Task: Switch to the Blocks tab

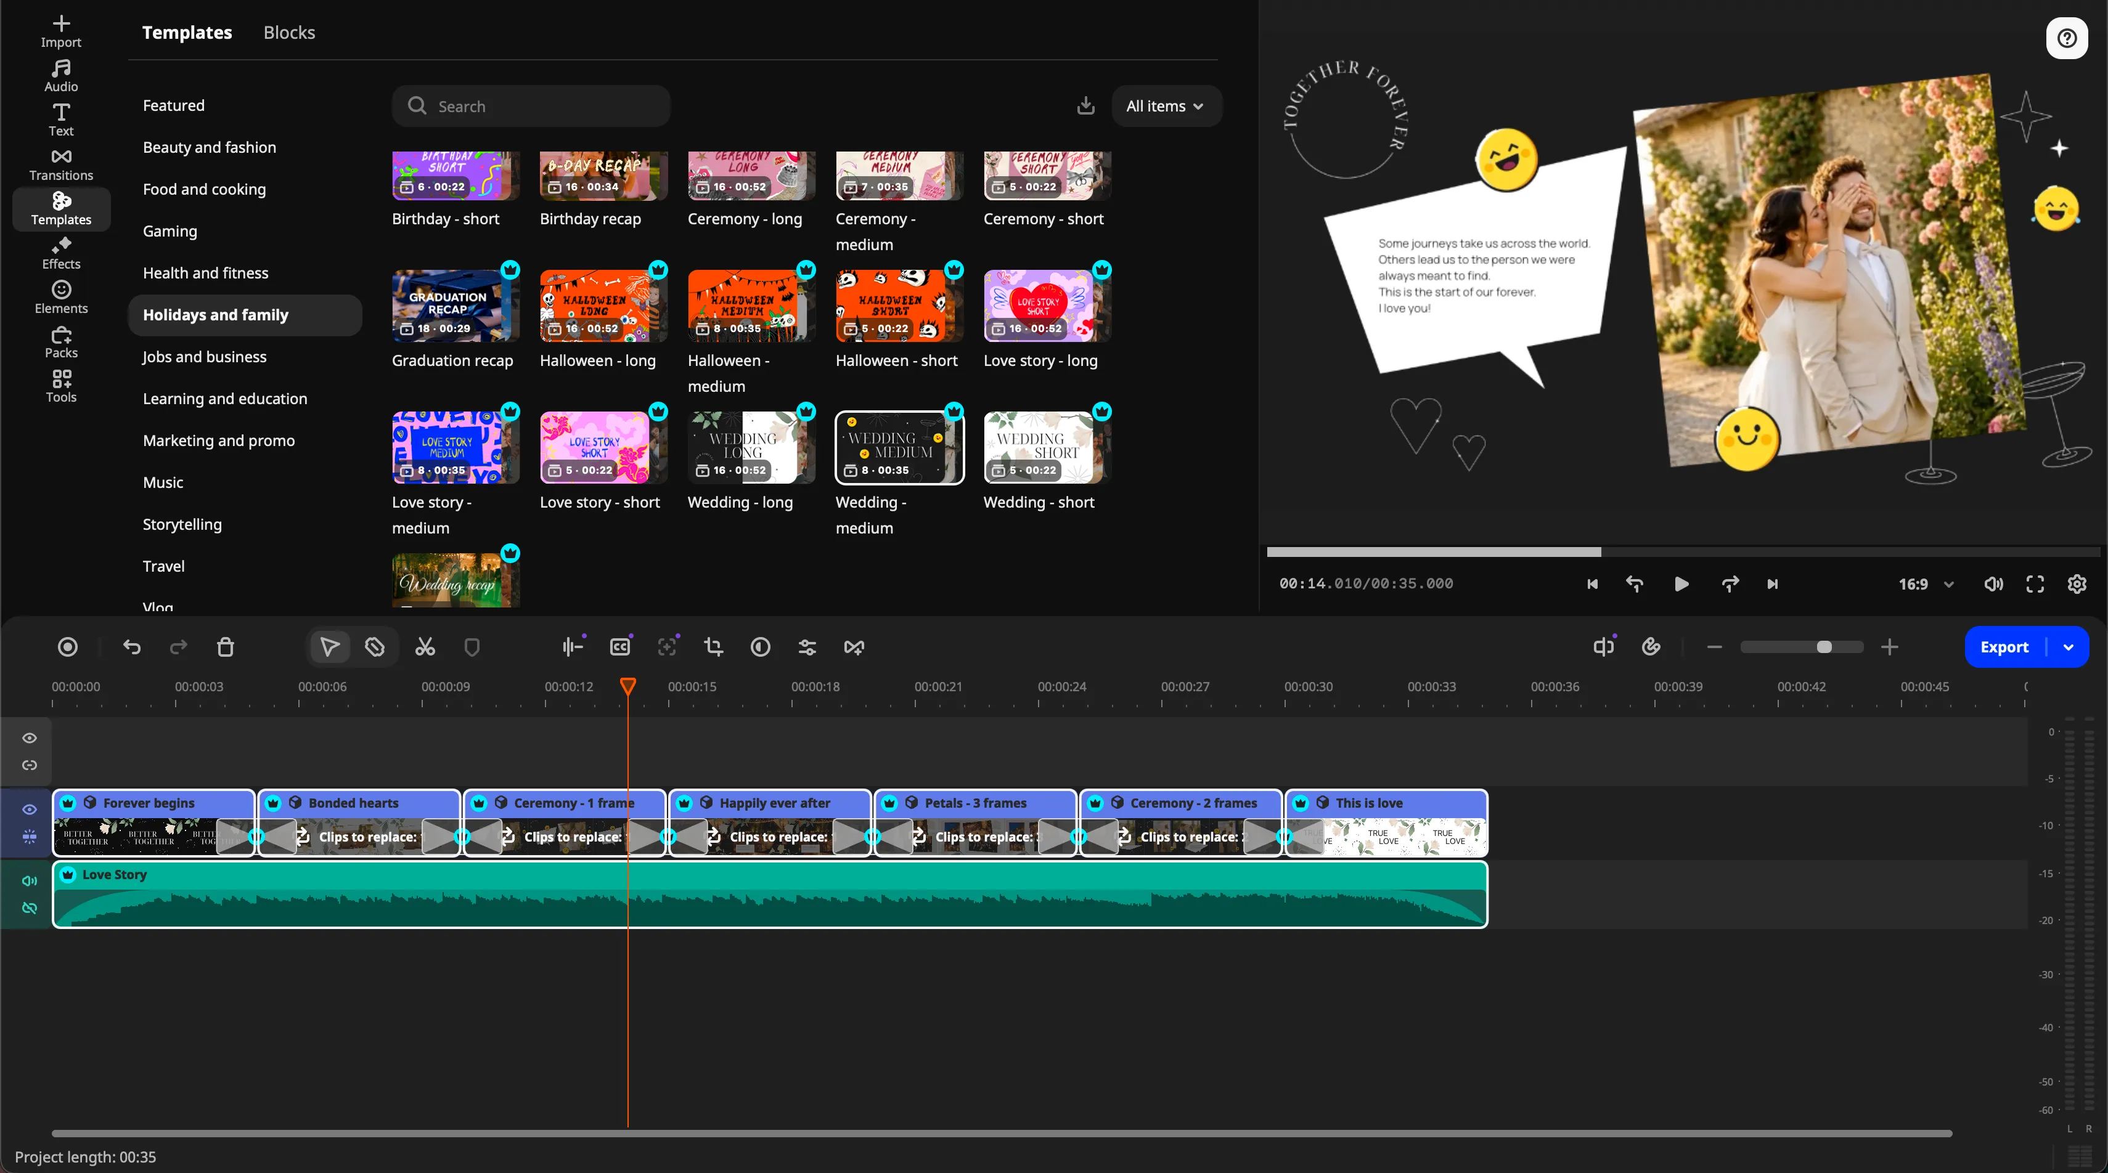Action: tap(289, 32)
